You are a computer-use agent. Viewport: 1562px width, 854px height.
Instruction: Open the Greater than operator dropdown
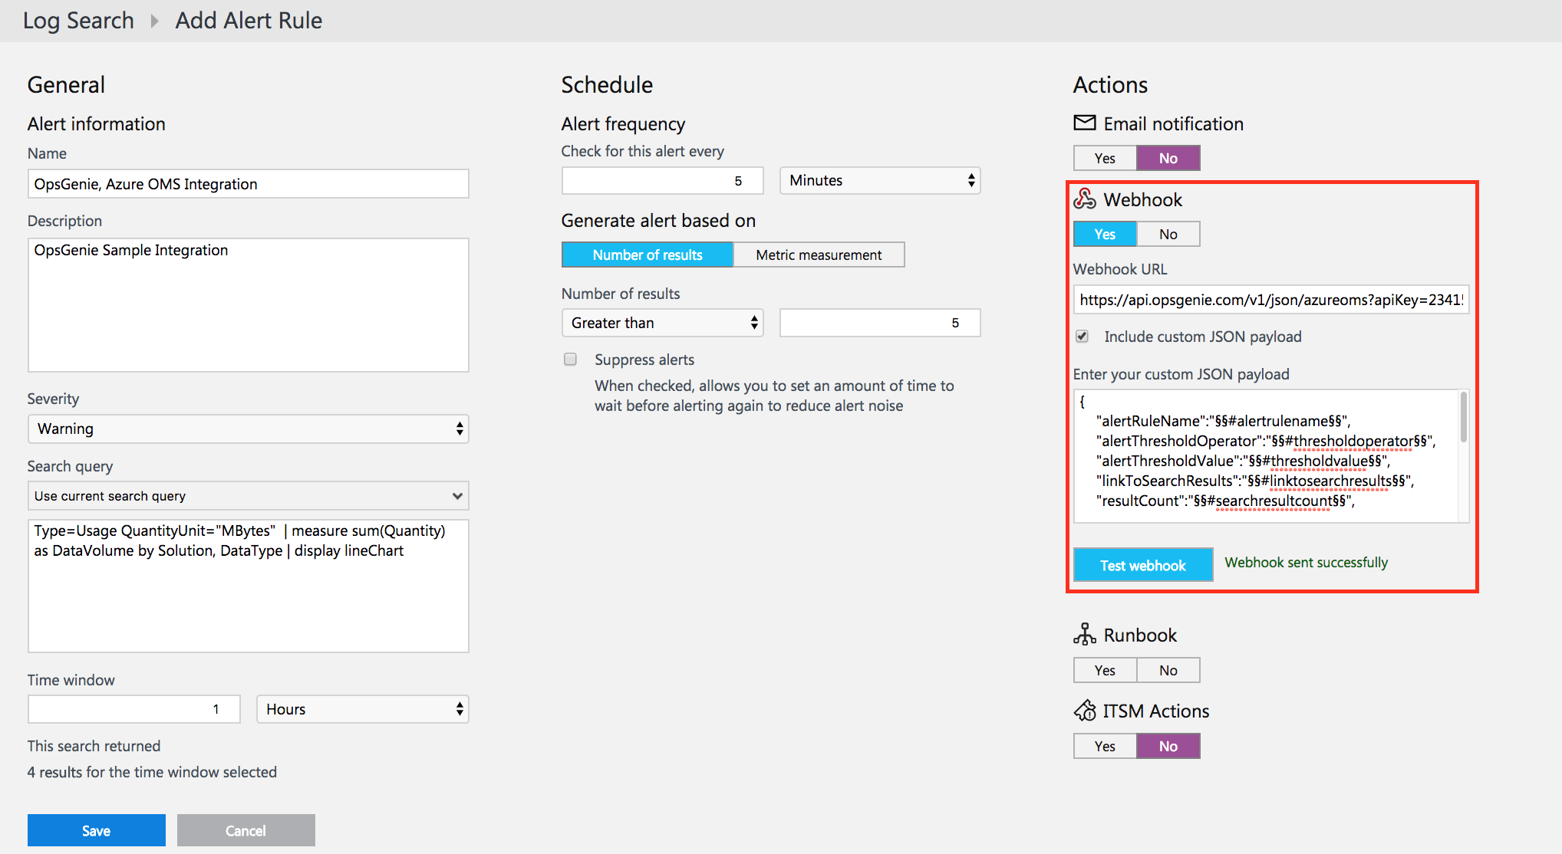(x=662, y=323)
